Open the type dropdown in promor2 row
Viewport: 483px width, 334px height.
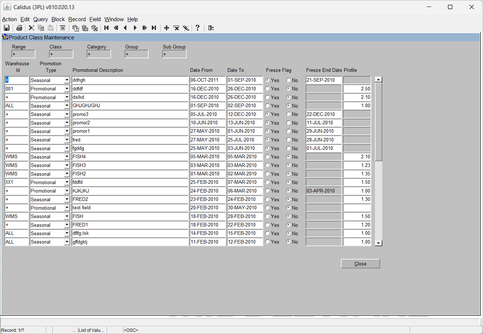click(67, 123)
